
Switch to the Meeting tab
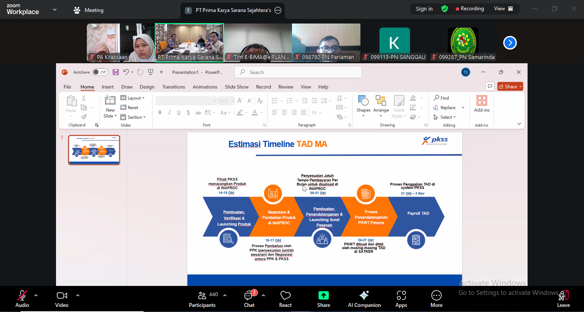(x=88, y=10)
